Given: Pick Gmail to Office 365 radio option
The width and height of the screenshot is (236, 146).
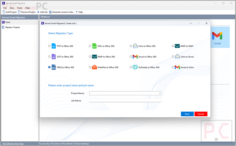Looking at the screenshot, I should pyautogui.click(x=131, y=57).
